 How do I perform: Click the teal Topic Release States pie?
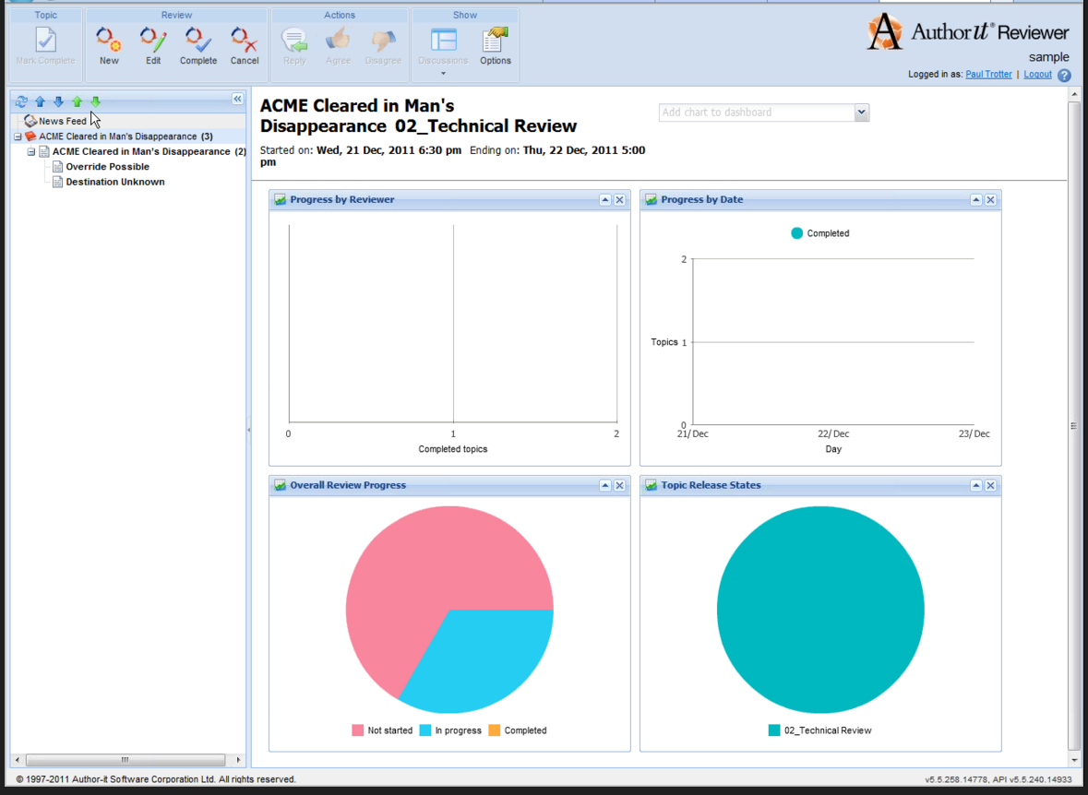(820, 610)
